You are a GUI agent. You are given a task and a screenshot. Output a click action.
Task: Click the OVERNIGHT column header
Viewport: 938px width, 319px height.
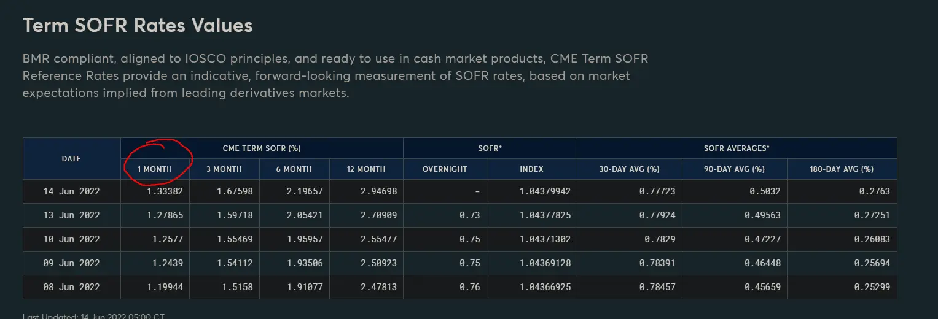tap(445, 169)
